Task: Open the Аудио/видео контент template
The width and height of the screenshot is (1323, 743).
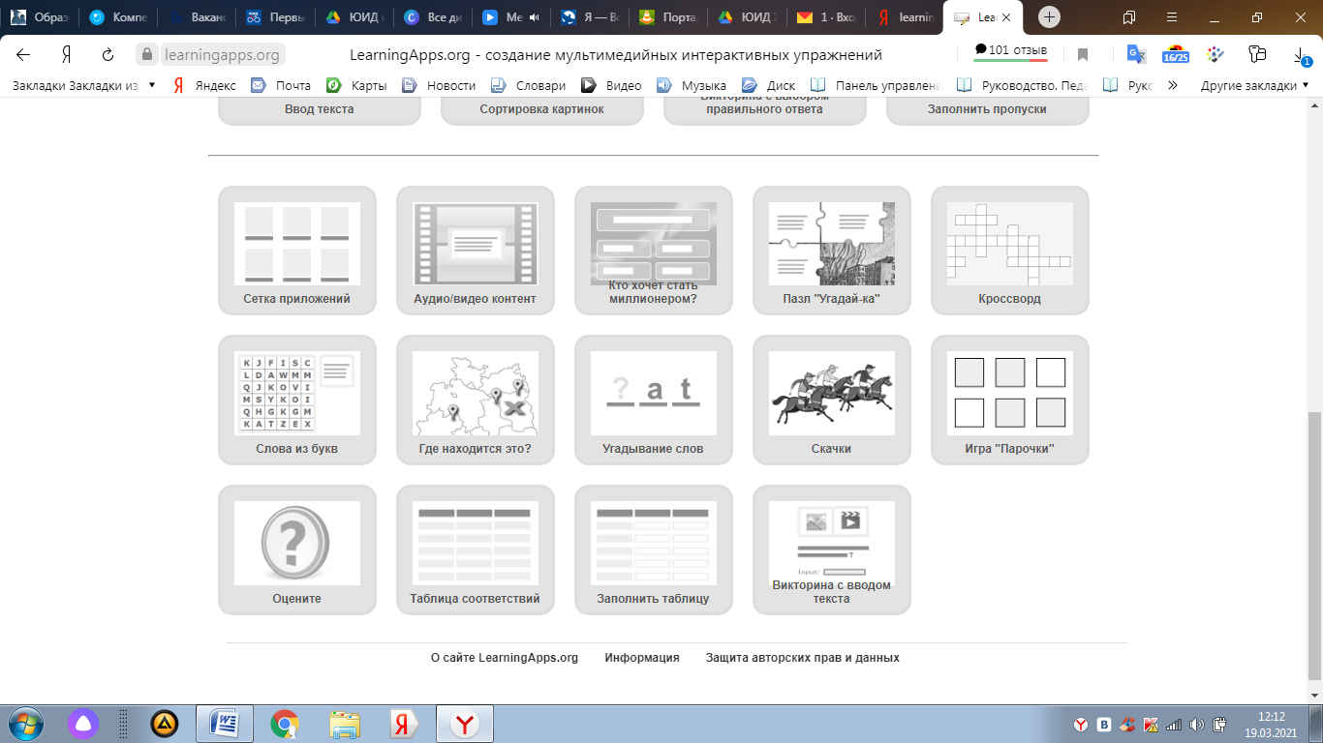Action: (475, 250)
